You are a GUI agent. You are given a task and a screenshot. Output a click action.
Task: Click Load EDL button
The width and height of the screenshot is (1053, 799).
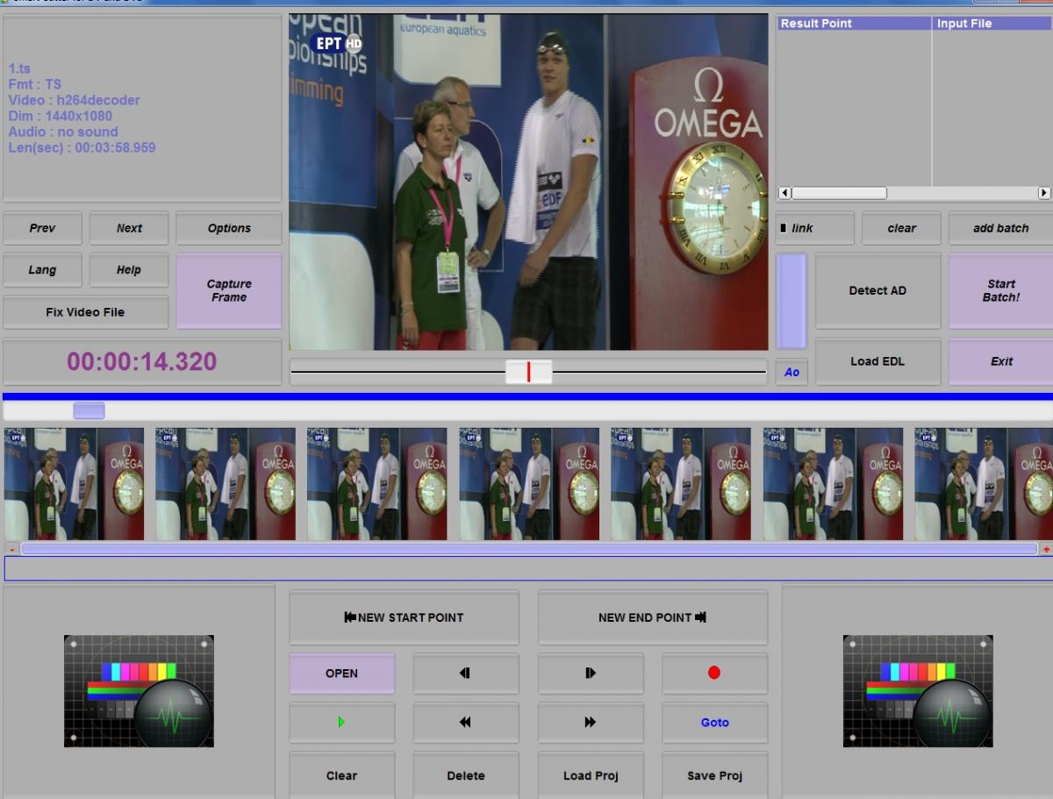(877, 361)
